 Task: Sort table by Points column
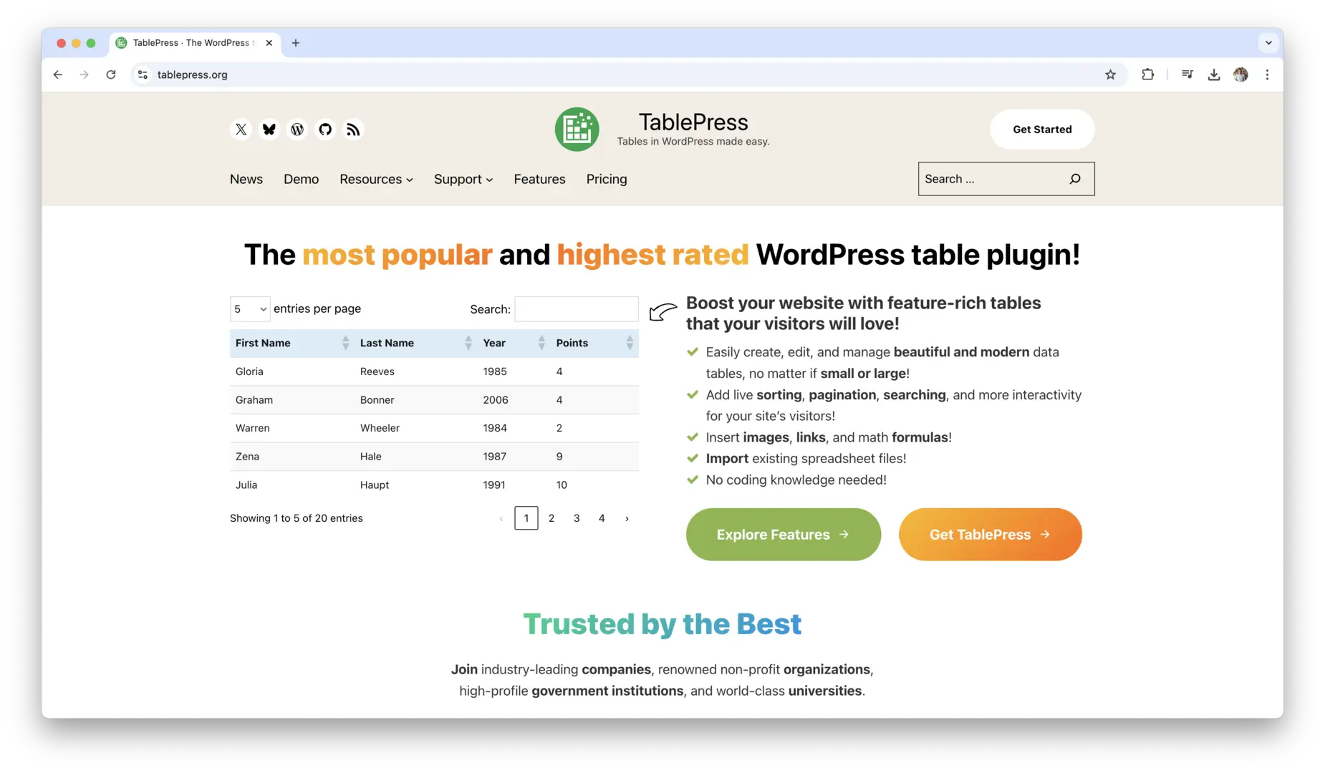click(x=594, y=343)
